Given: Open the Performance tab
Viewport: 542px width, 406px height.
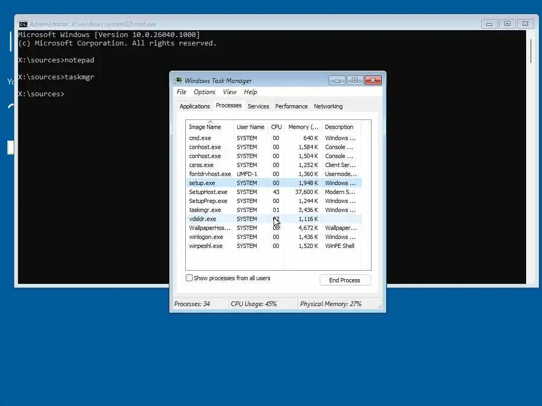Looking at the screenshot, I should pyautogui.click(x=292, y=106).
